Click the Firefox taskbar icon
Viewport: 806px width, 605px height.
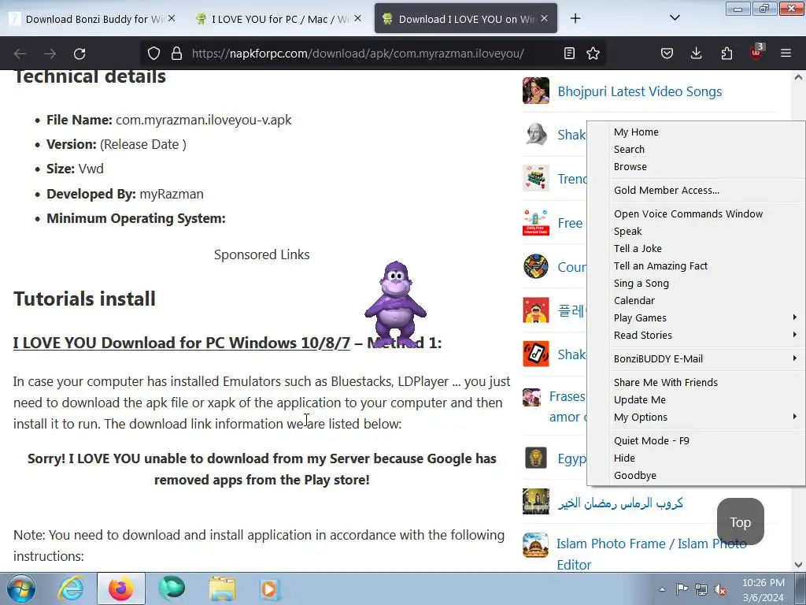click(120, 589)
